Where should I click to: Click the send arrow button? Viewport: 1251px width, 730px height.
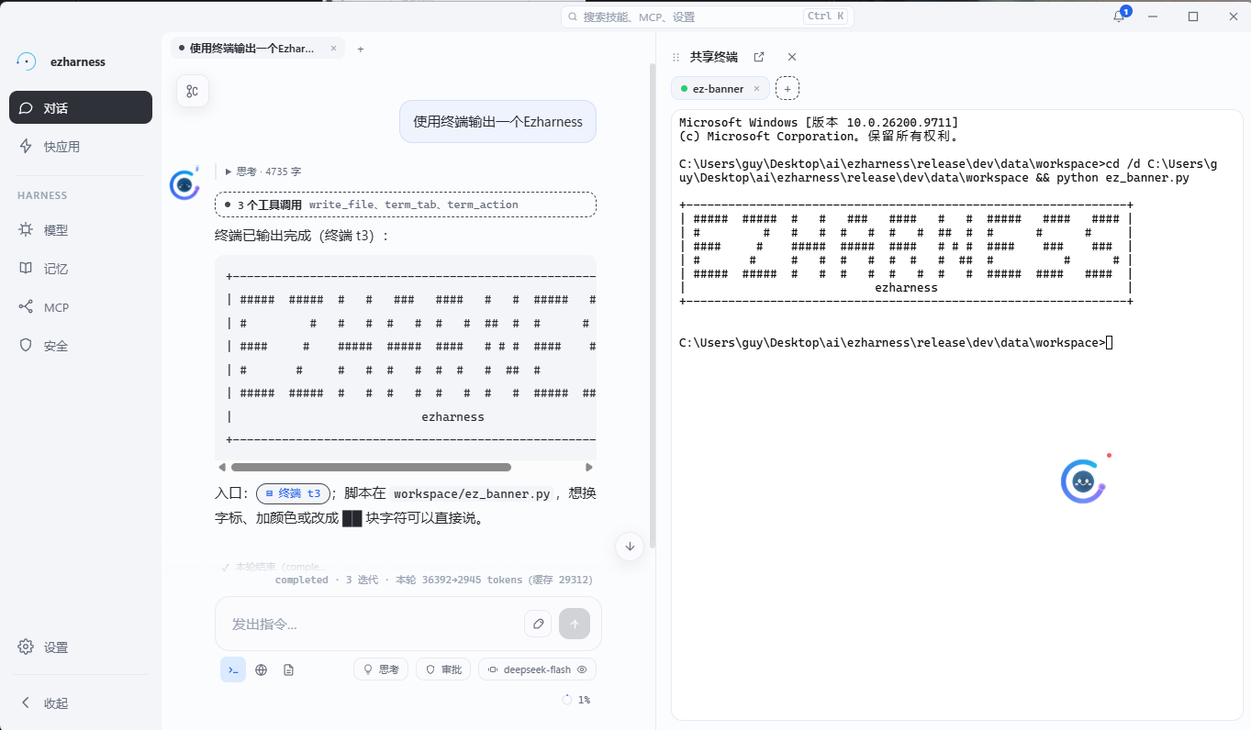coord(575,624)
